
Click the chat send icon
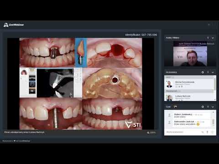212,132
